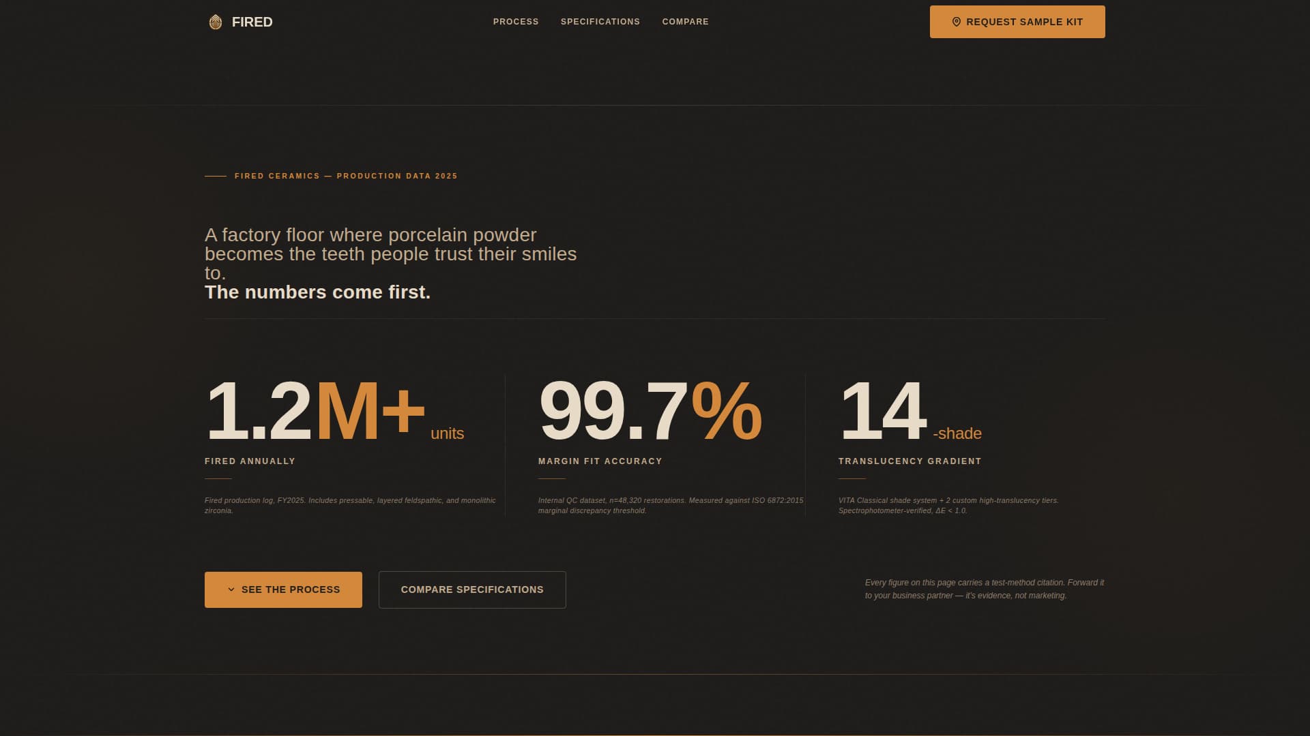Screen dimensions: 1310x736
Task: Click the eyebrow dash line before FIRED CERAMICS
Action: coord(214,175)
